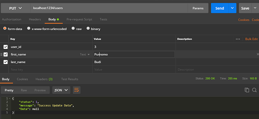Select the "status": 1 line

[29, 102]
